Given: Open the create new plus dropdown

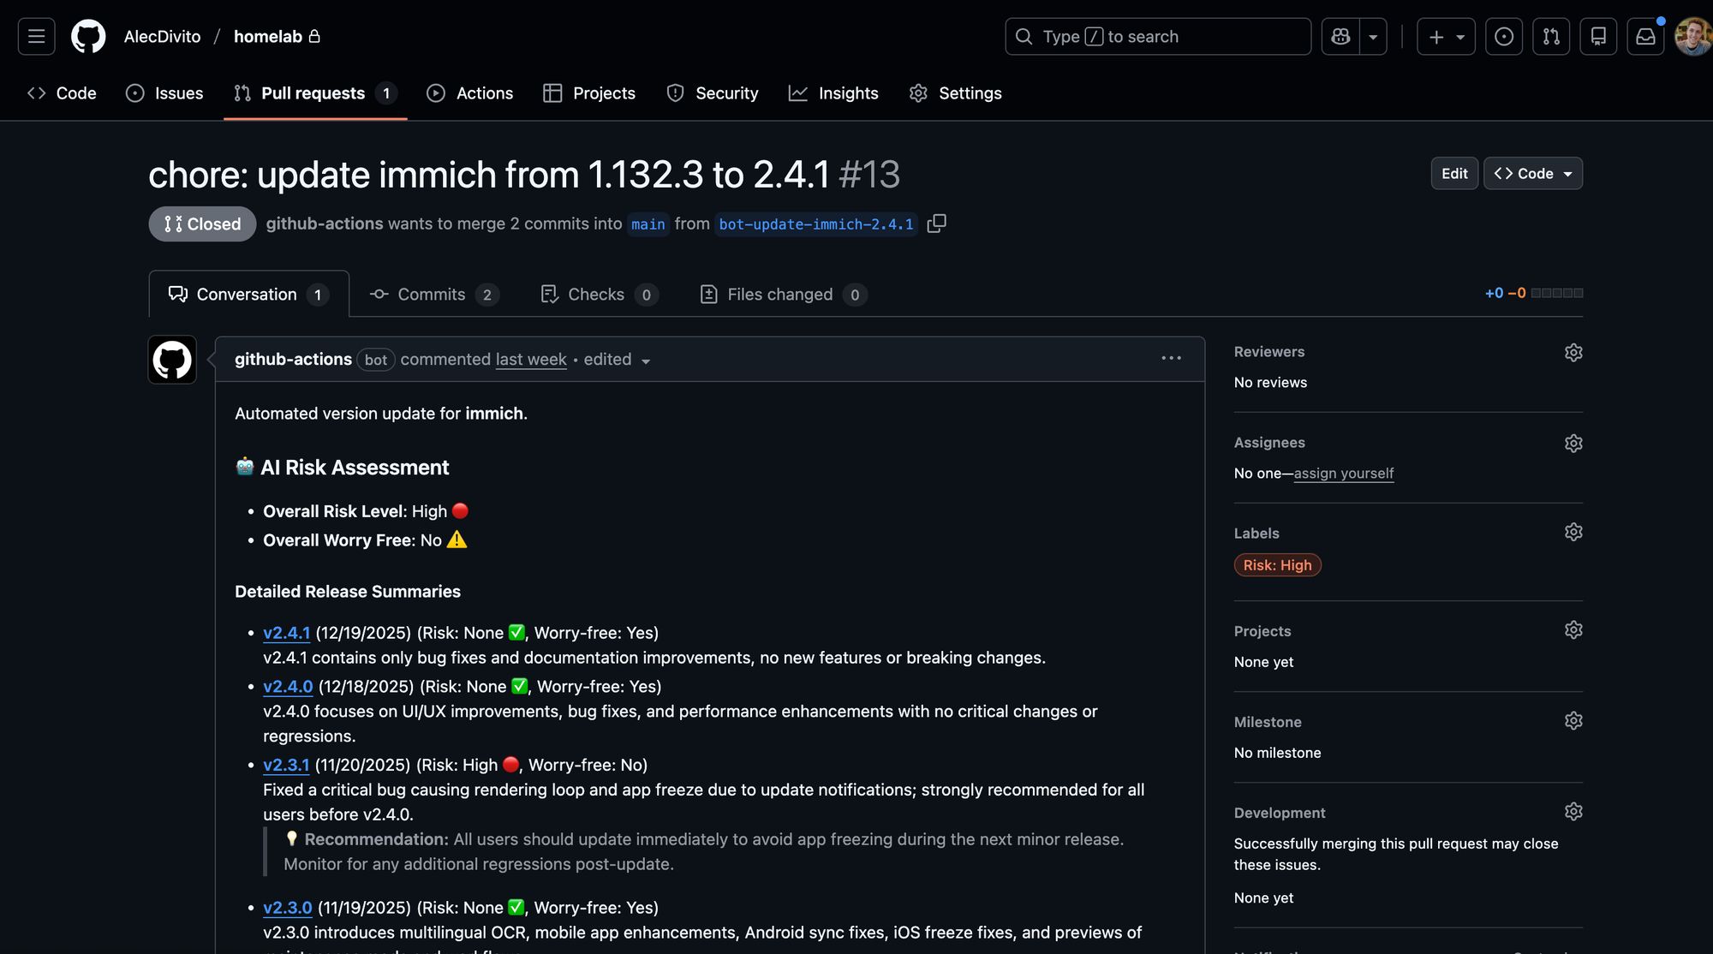Looking at the screenshot, I should 1446,37.
